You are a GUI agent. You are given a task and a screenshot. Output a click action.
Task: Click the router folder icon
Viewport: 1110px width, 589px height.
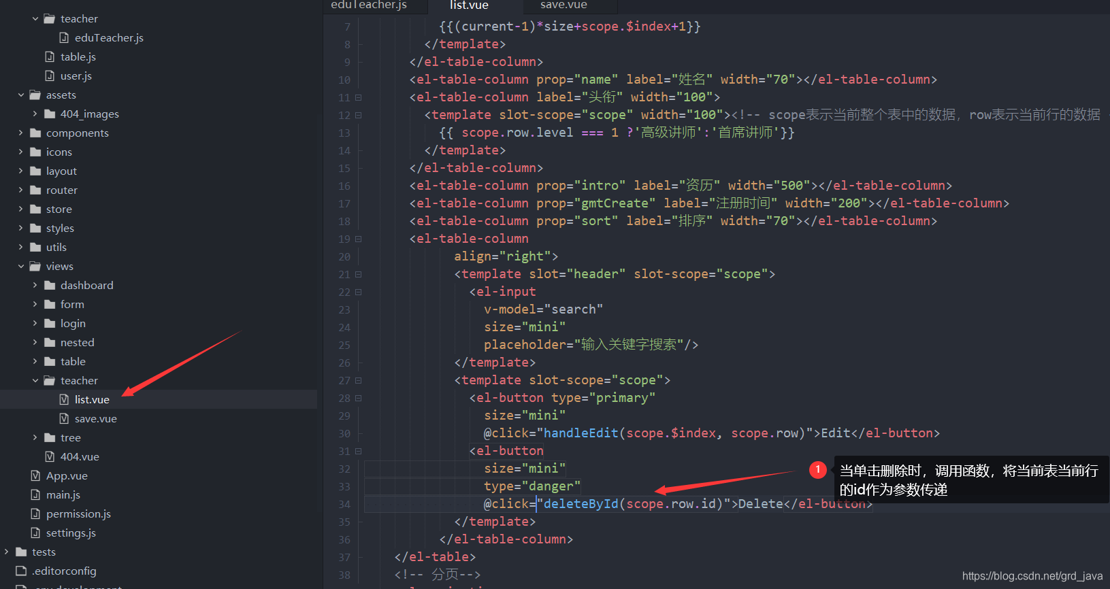[x=35, y=190]
